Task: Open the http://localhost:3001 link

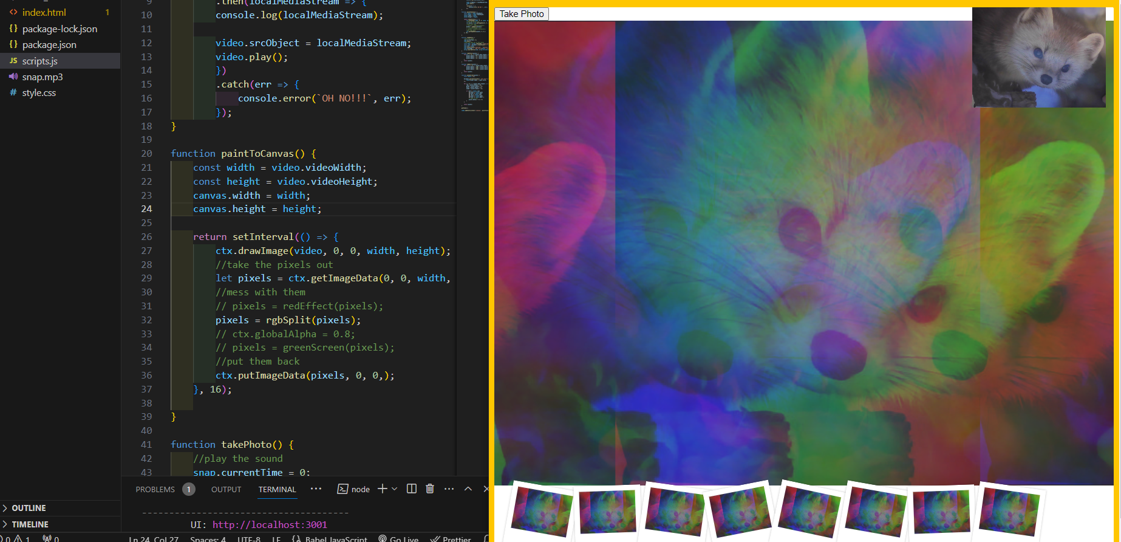Action: 270,524
